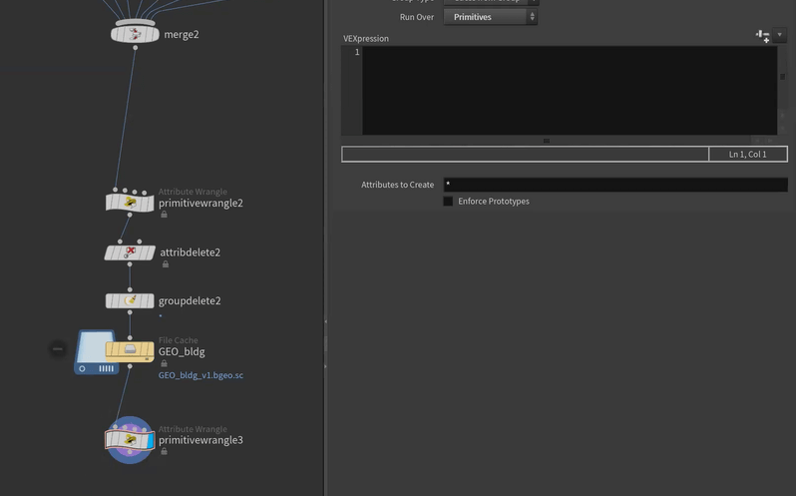This screenshot has width=796, height=496.
Task: Click the GEO_bldg_v1.bgeo.sc file link
Action: (x=200, y=375)
